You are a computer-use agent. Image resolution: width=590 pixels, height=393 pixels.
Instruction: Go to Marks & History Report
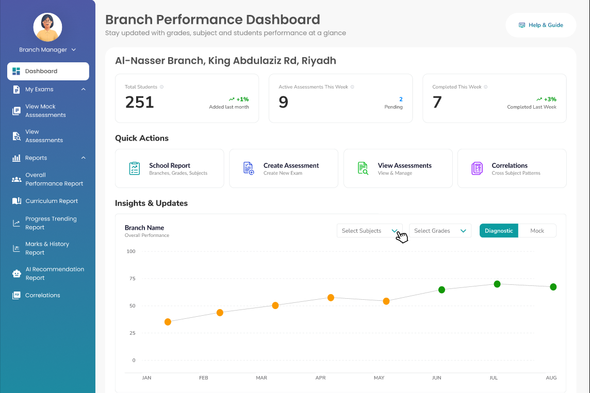pyautogui.click(x=47, y=248)
